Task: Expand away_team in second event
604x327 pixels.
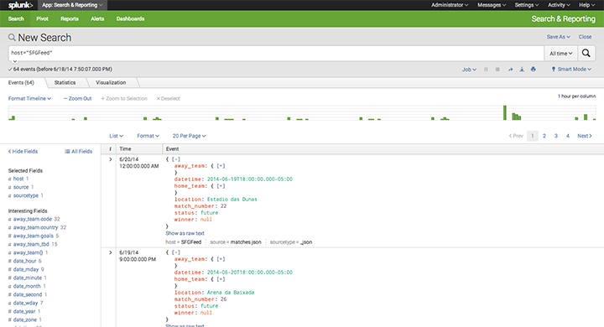Action: pos(221,259)
